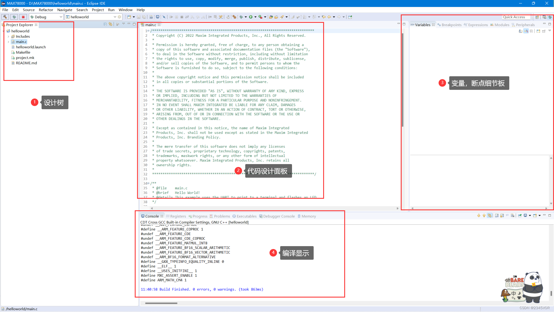Viewport: 554px width, 312px height.
Task: Open dropdown arrow next to Run button
Action: [x=255, y=17]
